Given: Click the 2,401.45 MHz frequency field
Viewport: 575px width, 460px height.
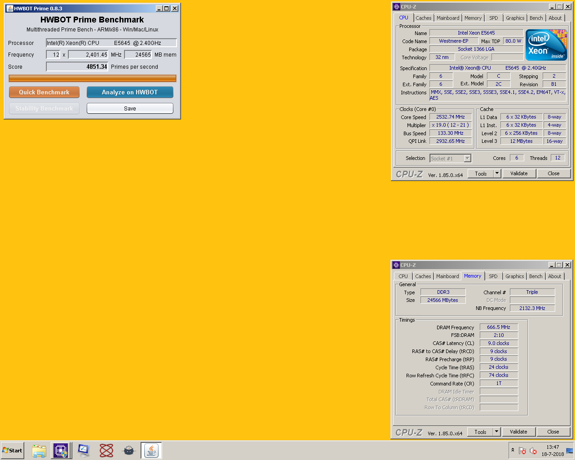Looking at the screenshot, I should click(88, 54).
